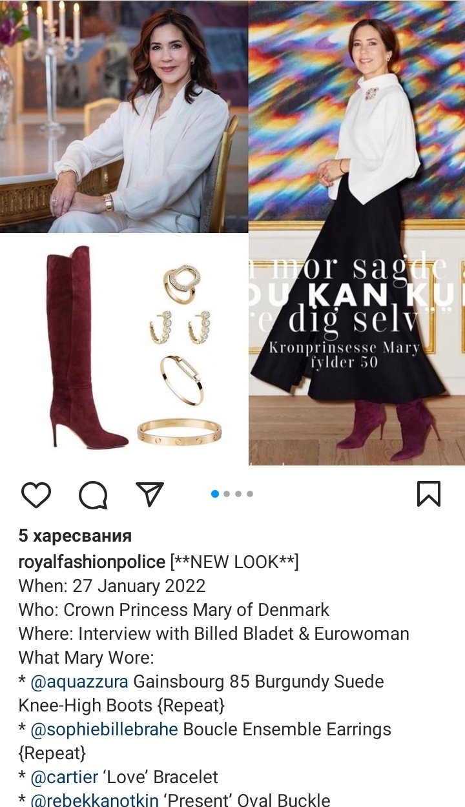Viewport: 465px width, 807px height.
Task: Tap the gold ring product image
Action: coord(181,282)
